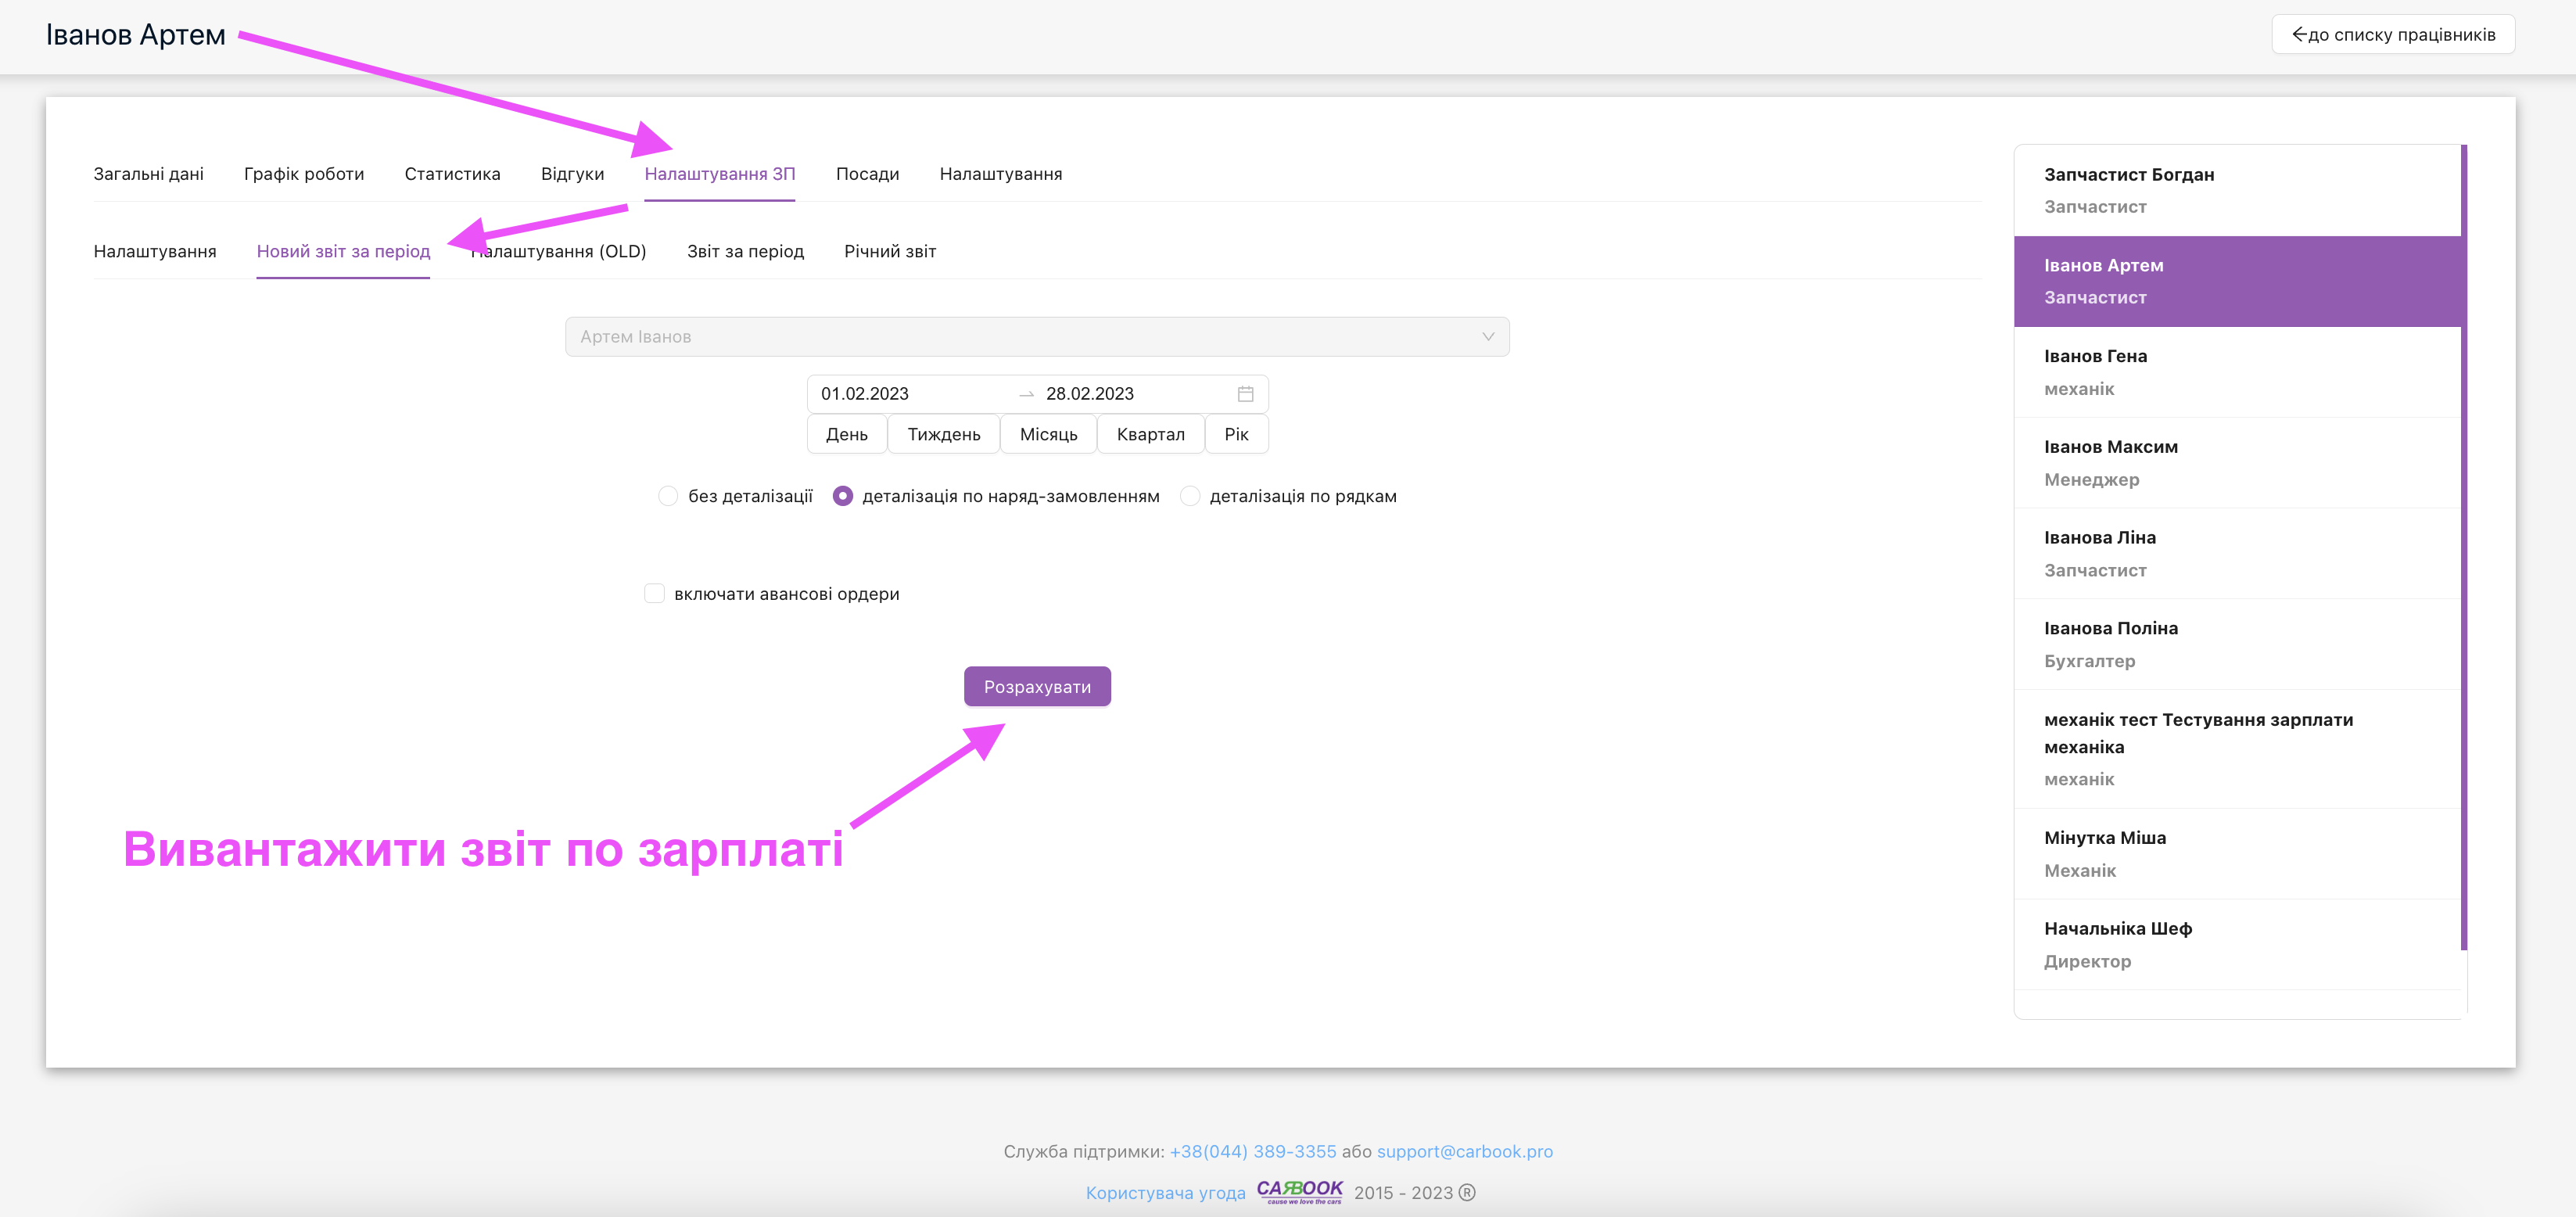Click start date field 01.02.2023

click(x=865, y=394)
